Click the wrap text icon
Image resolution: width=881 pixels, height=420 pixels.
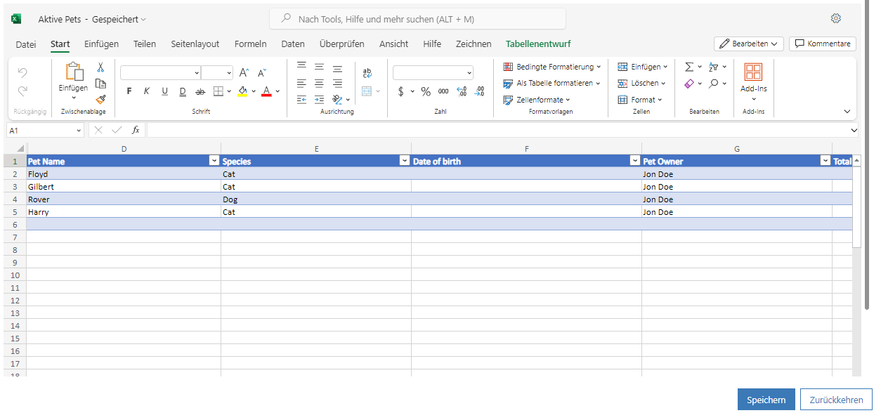click(367, 72)
